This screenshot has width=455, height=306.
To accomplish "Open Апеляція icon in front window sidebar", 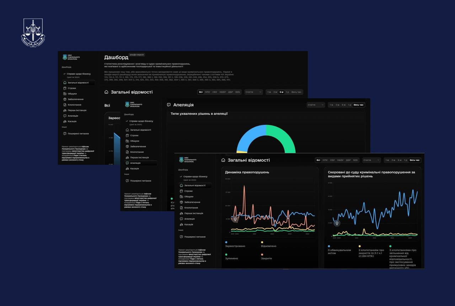I will point(181,219).
